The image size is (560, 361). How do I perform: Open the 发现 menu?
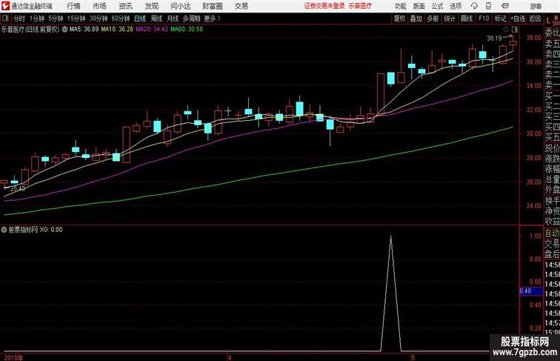[x=151, y=6]
